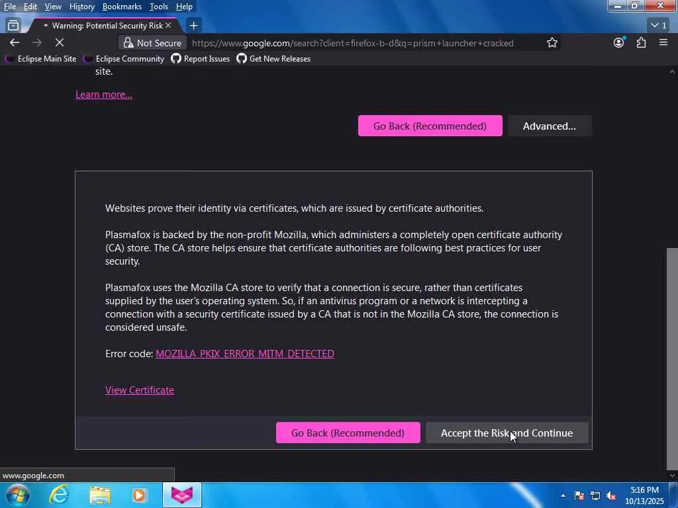Image resolution: width=678 pixels, height=508 pixels.
Task: Click the MOZILLA_PKIX_ERROR_MITM_DETECTED error code link
Action: (x=245, y=354)
